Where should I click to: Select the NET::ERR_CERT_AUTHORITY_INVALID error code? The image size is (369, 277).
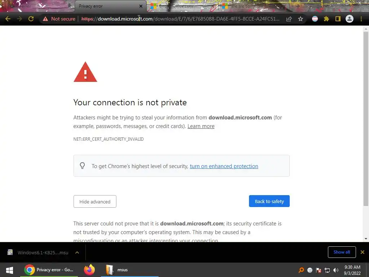tap(108, 139)
